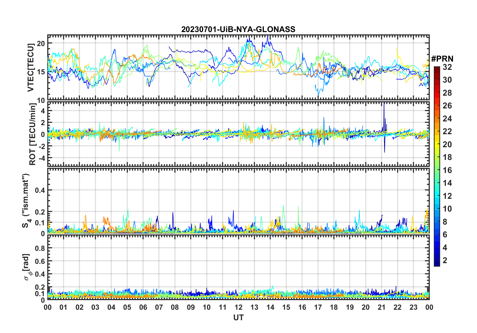
Task: Select PRN colorbar tick label 26
Action: pos(447,106)
